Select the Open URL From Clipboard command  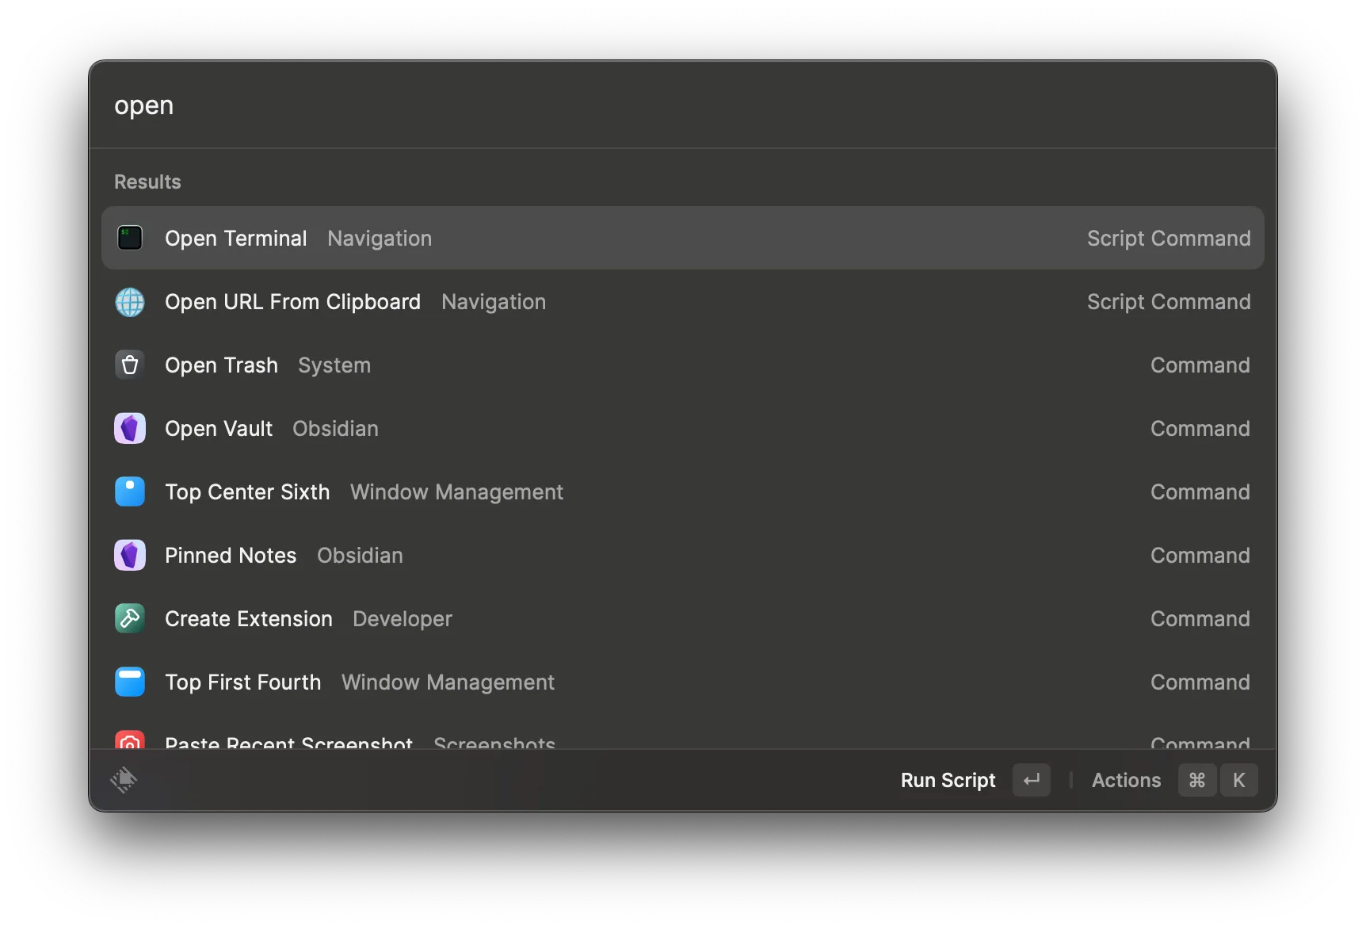coord(681,302)
